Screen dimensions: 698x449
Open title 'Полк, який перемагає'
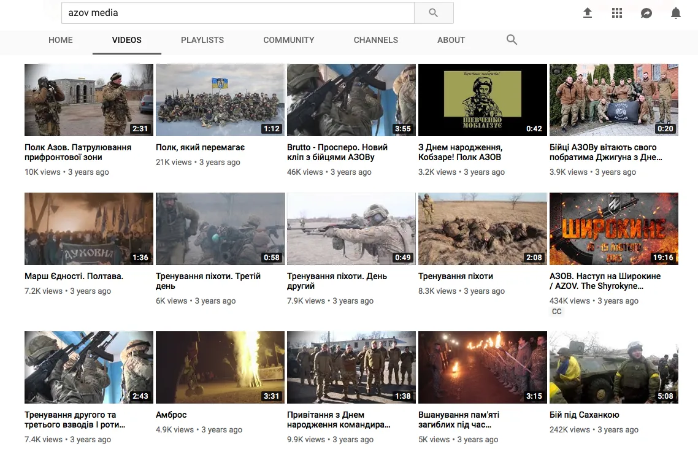tap(201, 147)
